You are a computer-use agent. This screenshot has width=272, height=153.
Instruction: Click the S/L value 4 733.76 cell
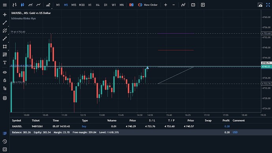click(x=150, y=127)
